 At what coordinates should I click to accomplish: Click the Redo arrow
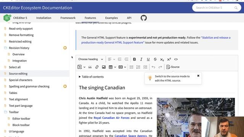160,67
